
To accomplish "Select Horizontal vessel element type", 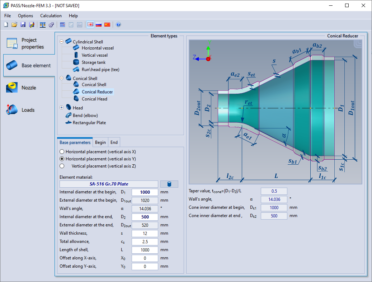I will pyautogui.click(x=98, y=48).
